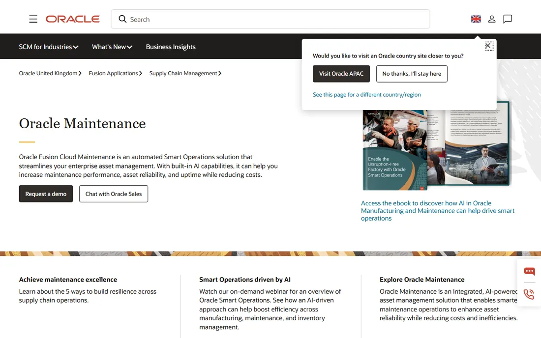Click the phone call widget icon
The height and width of the screenshot is (338, 541).
pos(529,294)
